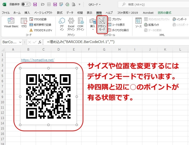Click column F header

click(x=89, y=50)
